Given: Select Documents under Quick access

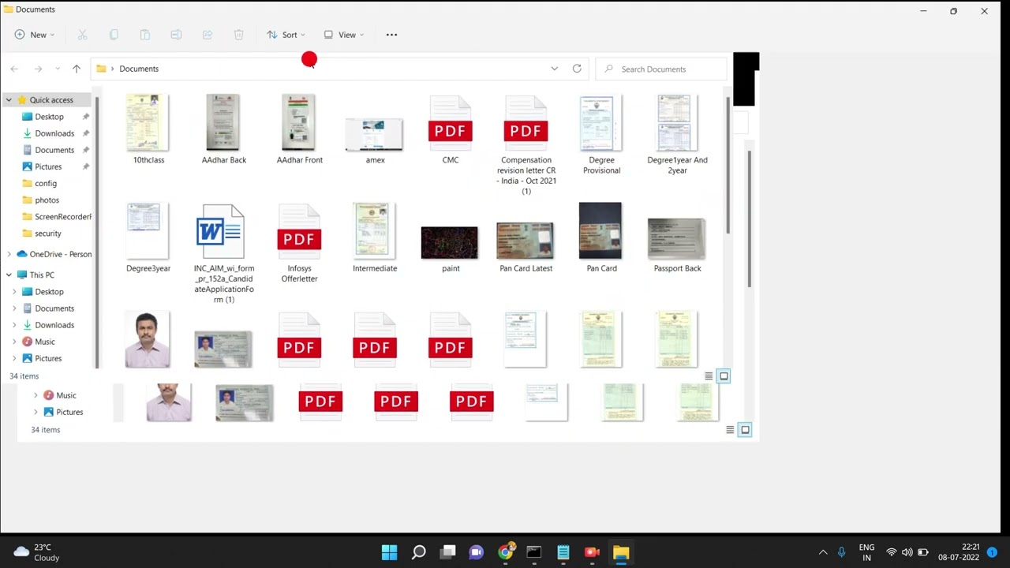Looking at the screenshot, I should [54, 150].
